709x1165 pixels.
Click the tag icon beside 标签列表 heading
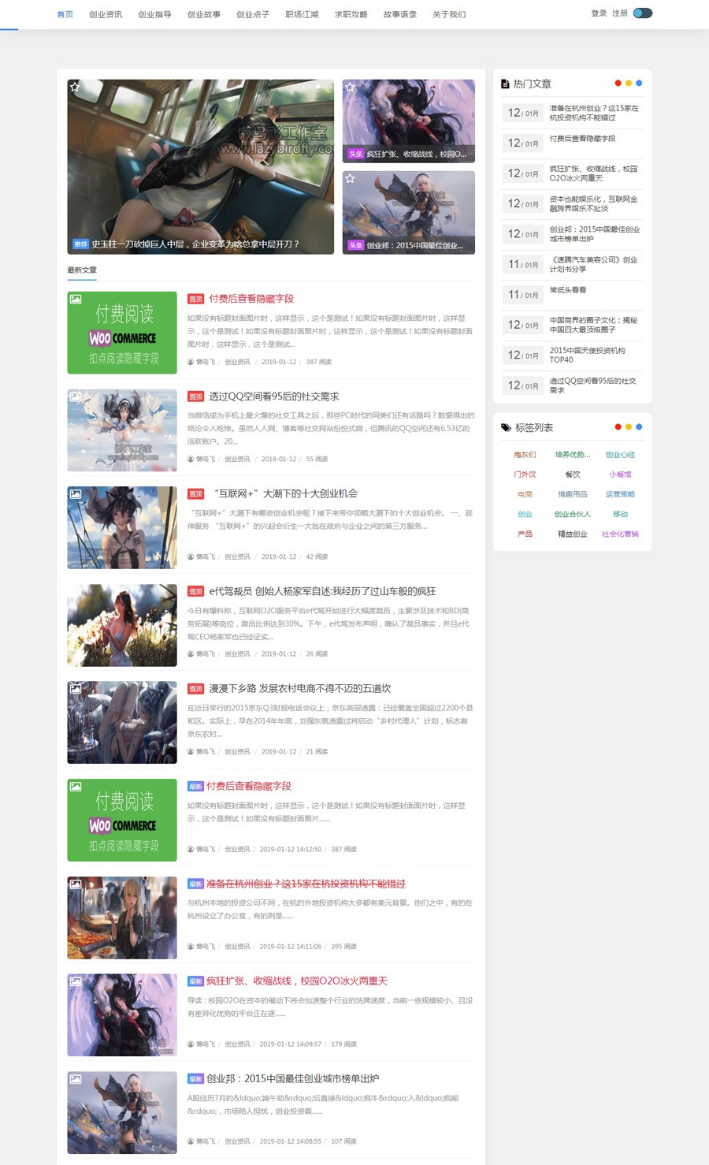pos(506,427)
